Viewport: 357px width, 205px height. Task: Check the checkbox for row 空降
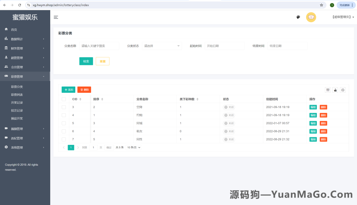pos(64,107)
